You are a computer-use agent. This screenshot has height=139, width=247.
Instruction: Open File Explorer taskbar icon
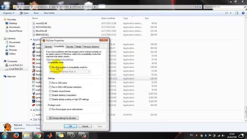(x=27, y=136)
